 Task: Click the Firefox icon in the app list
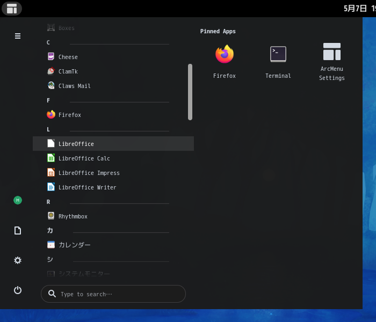click(x=51, y=114)
